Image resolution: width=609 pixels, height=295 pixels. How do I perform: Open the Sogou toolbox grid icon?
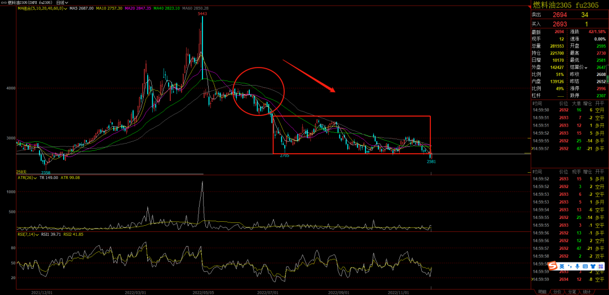601,266
